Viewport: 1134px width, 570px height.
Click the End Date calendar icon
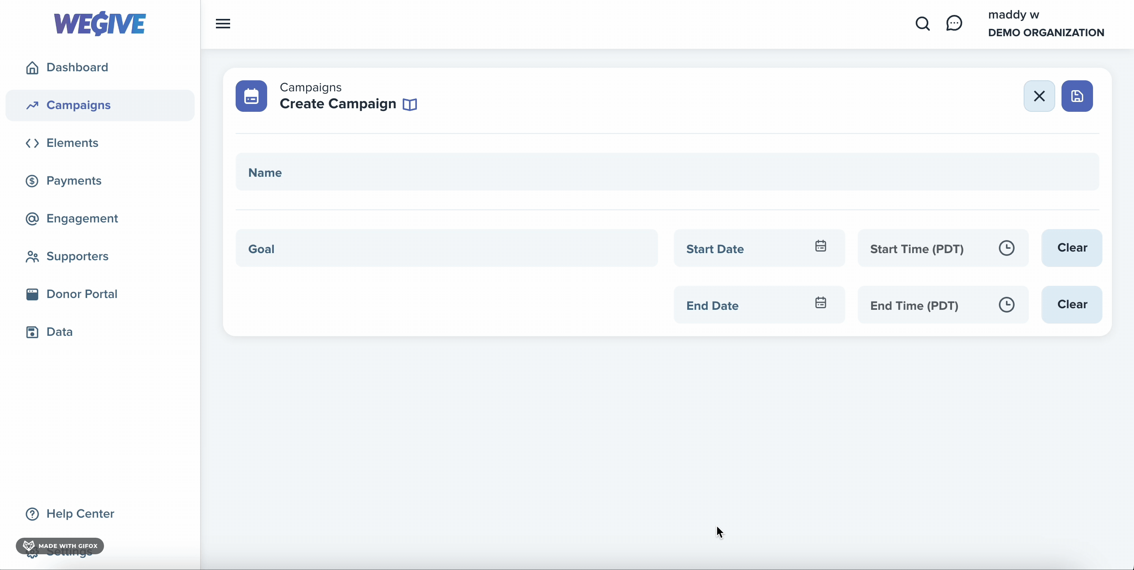[x=821, y=303]
